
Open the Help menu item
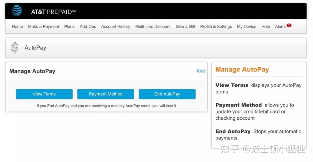point(265,27)
